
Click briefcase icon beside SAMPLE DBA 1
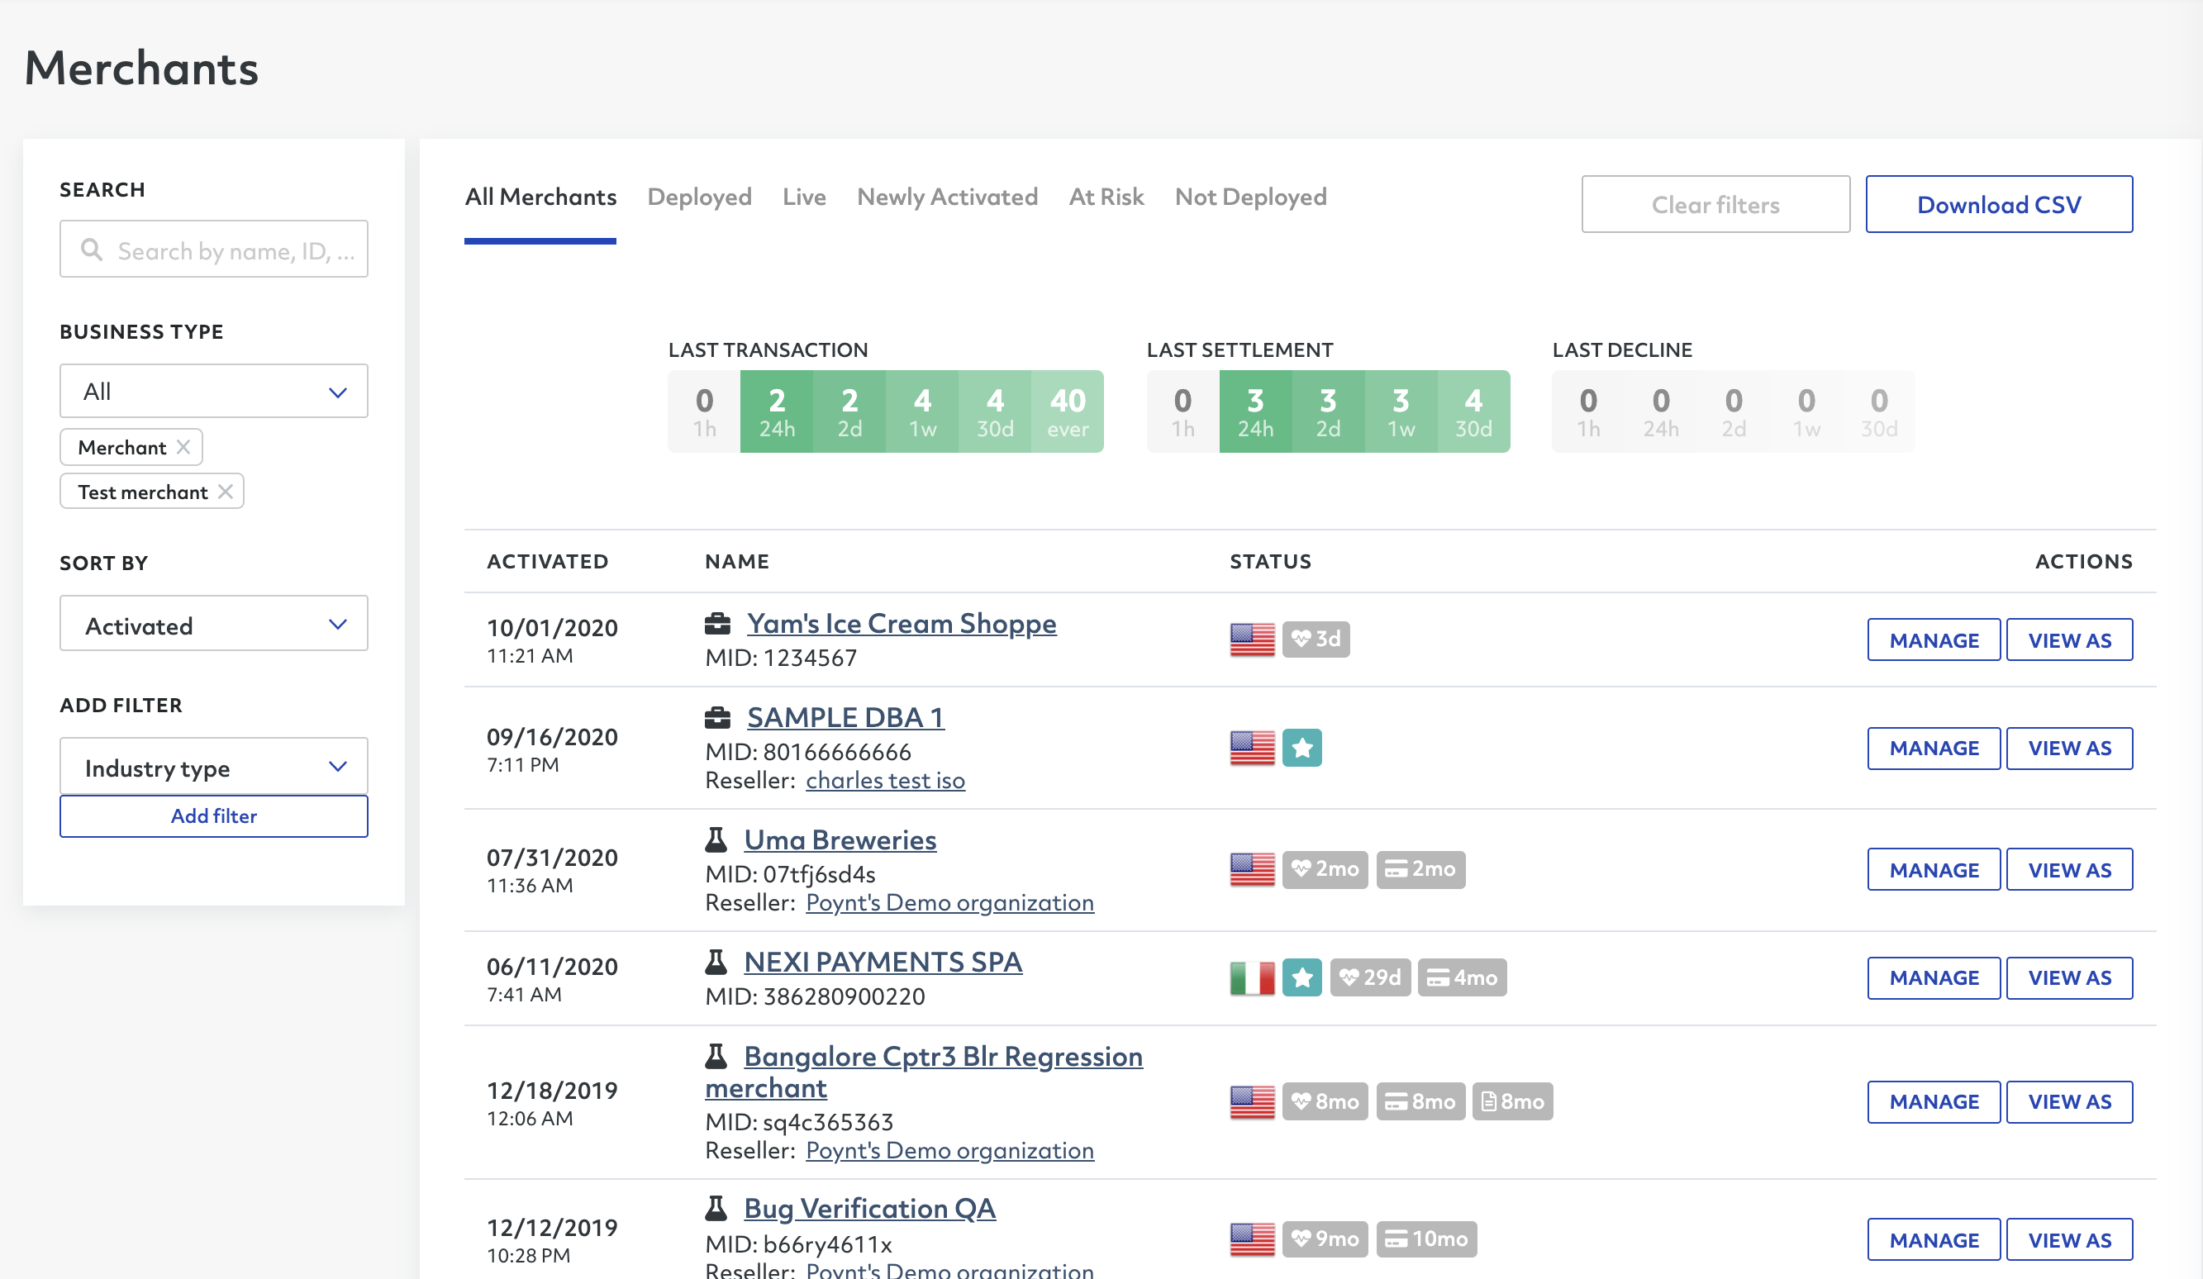(717, 717)
